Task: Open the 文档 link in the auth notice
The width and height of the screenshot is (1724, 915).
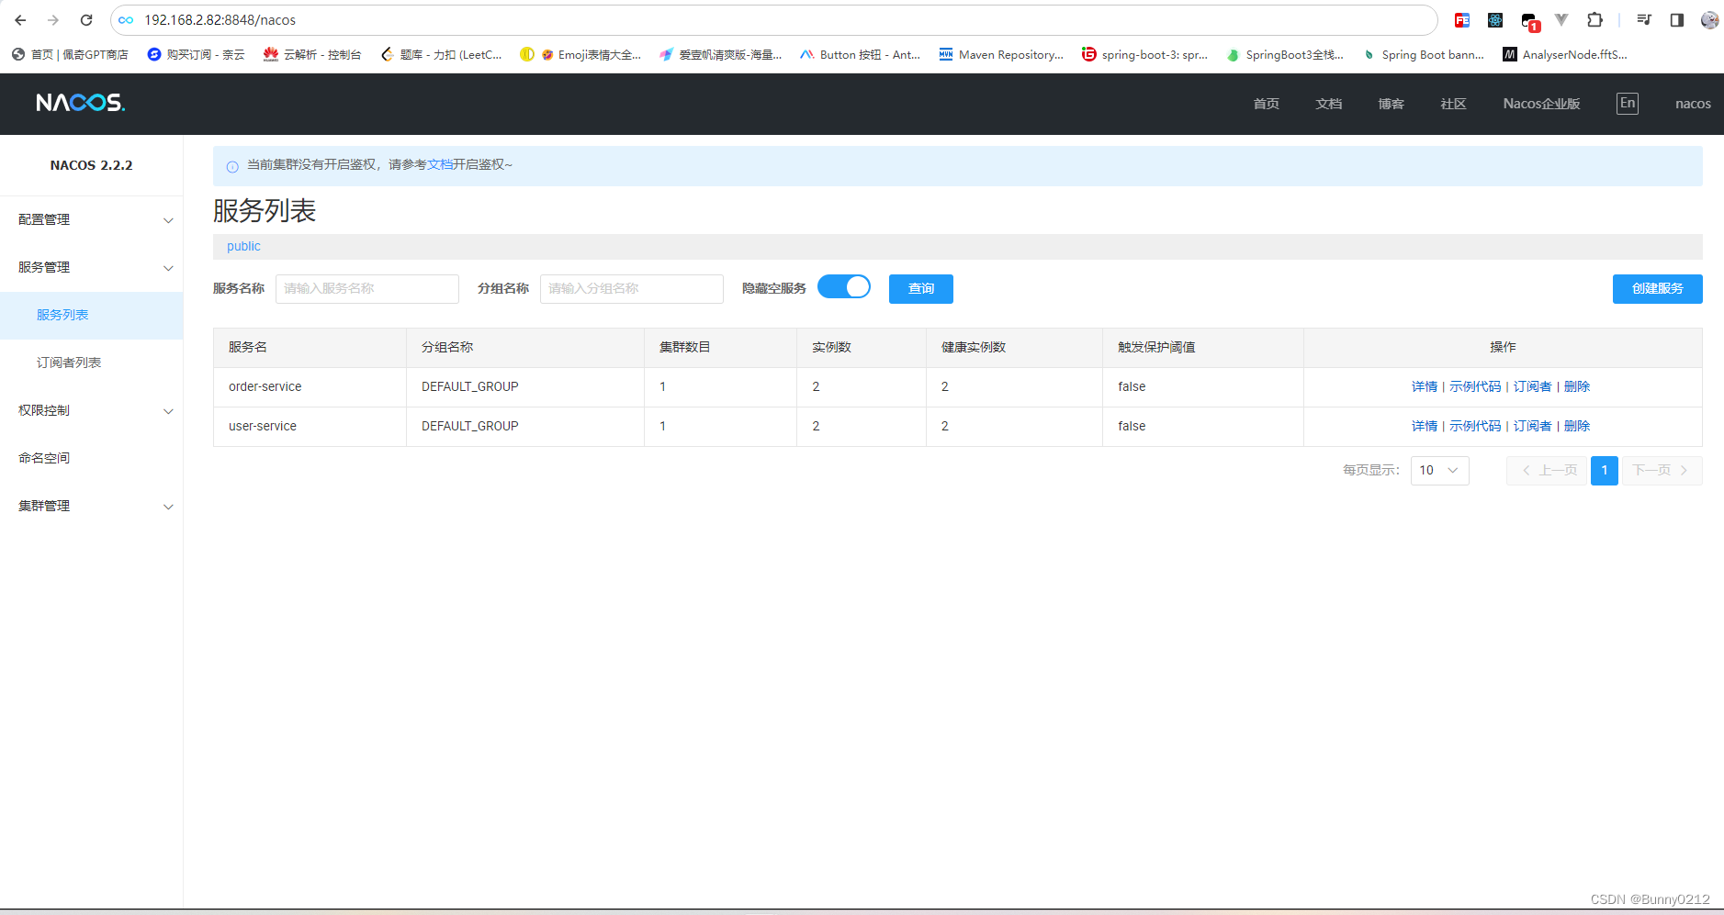Action: click(440, 164)
